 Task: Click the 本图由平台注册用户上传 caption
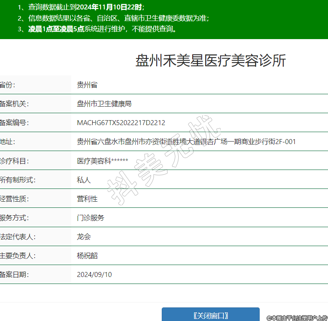297,318
